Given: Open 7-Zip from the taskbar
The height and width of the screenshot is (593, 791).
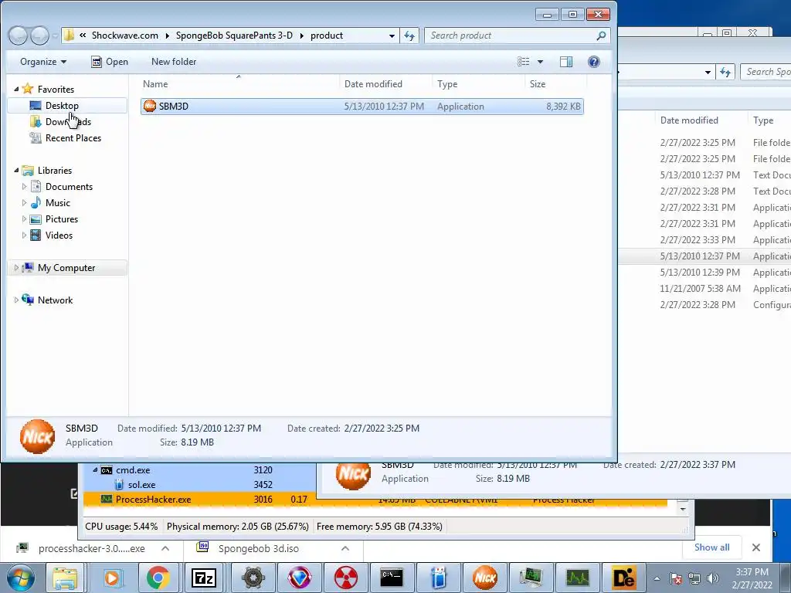Looking at the screenshot, I should point(204,578).
